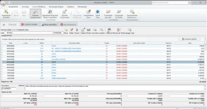
Task: Click the Restaurar Padrão button
Action: (x=189, y=39)
